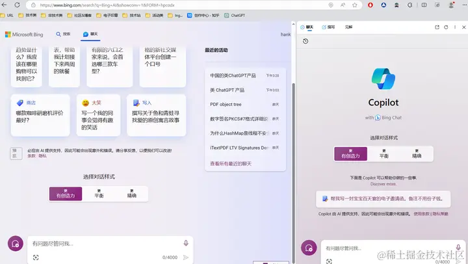
Task: Click the tracking prevention icon in address bar
Action: (x=331, y=5)
